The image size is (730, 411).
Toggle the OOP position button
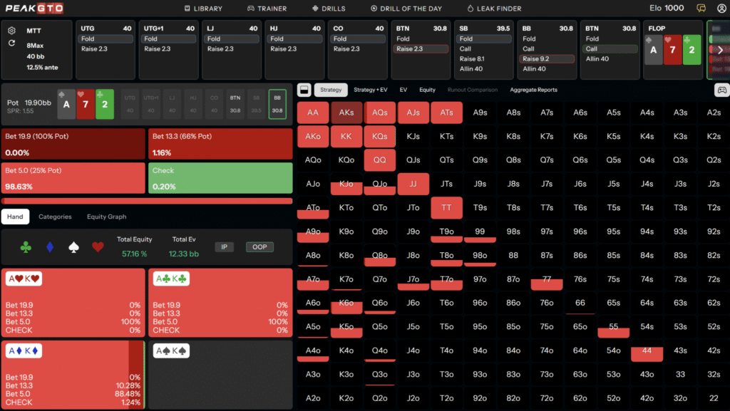(259, 247)
